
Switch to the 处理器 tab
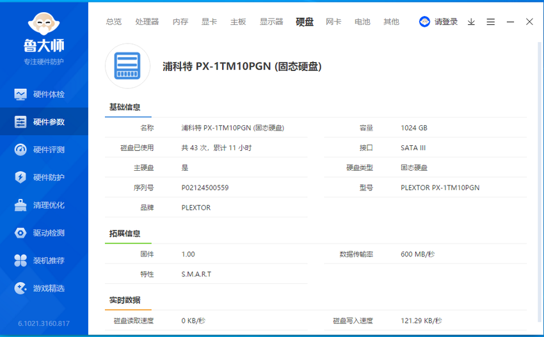pos(147,22)
